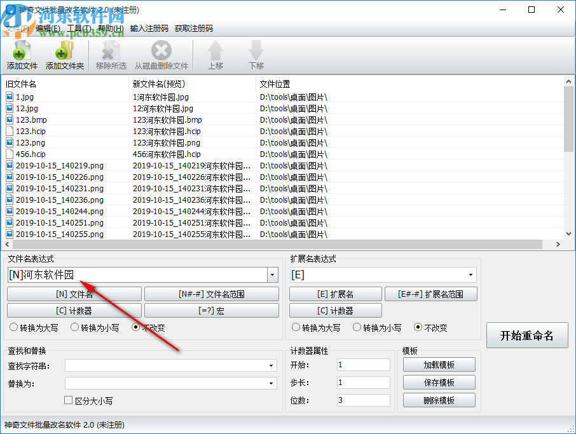Click the horizontal scrollbar of file list
Viewport: 576px width, 434px height.
277,244
